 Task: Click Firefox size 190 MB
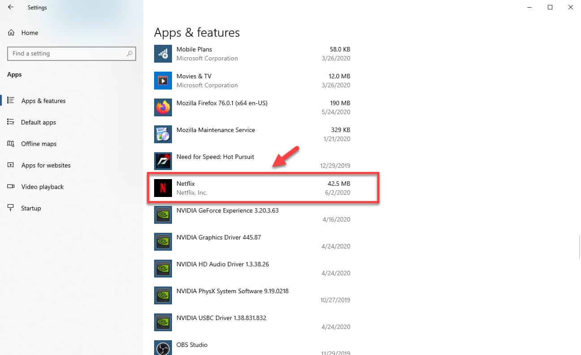340,103
